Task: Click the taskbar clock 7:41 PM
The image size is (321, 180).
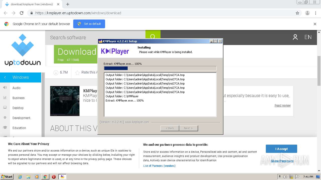Action: point(308,177)
